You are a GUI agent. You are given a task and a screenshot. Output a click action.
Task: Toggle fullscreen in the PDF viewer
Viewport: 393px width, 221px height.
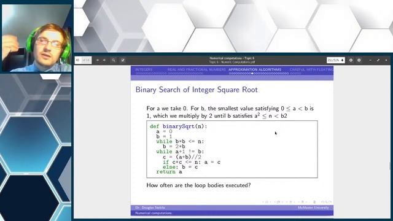click(378, 60)
